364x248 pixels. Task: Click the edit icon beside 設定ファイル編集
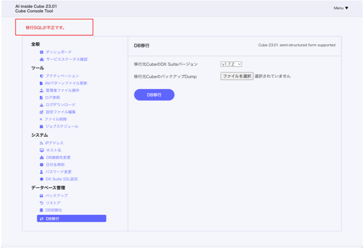pos(42,112)
